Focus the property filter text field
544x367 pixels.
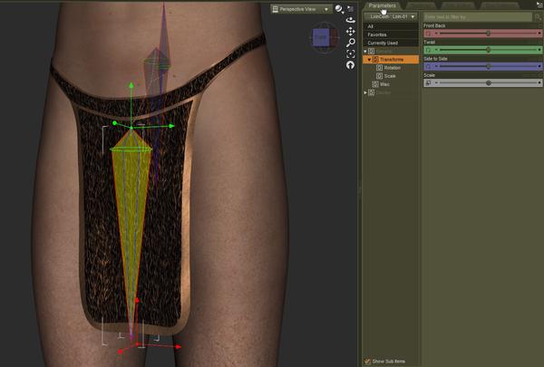click(478, 16)
